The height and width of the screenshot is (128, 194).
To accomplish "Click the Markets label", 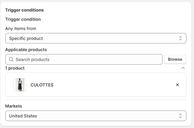I will point(14,106).
